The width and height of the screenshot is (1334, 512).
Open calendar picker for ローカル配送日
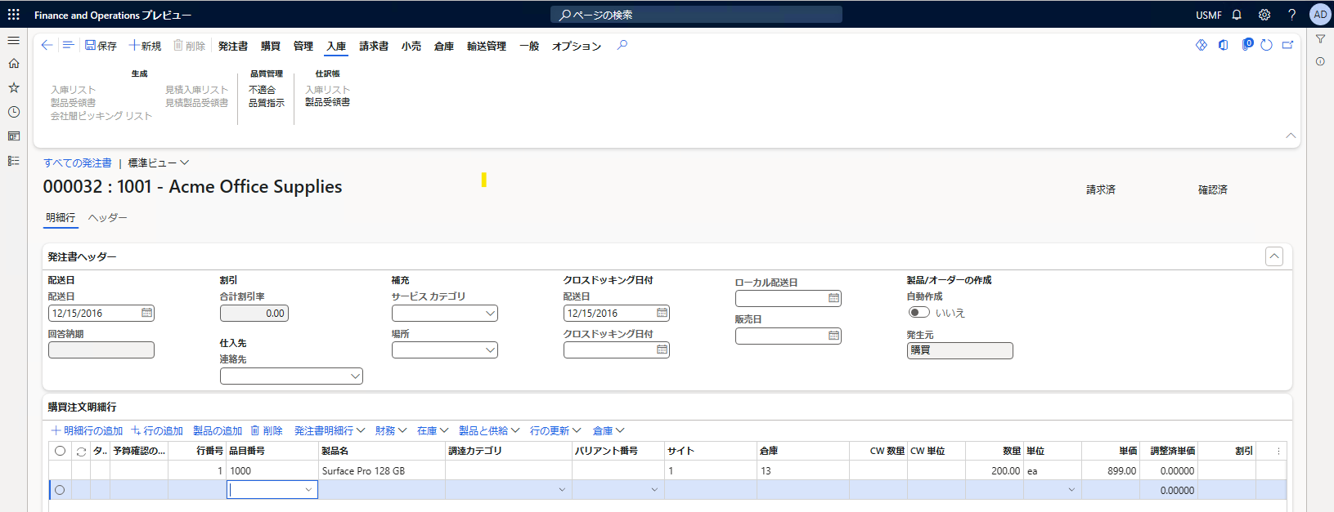click(833, 298)
